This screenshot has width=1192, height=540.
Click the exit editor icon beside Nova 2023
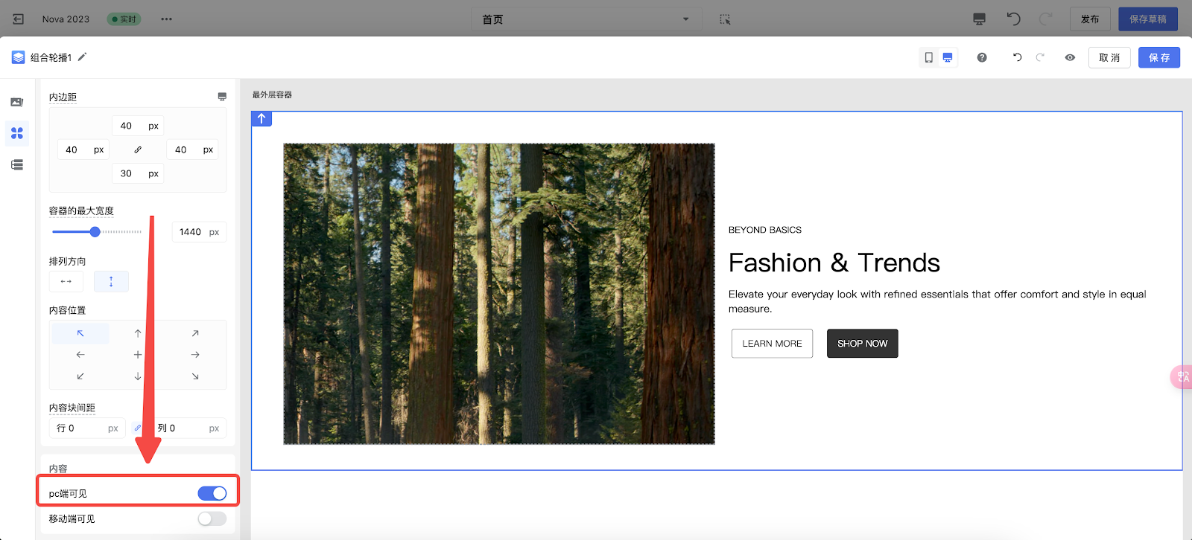19,19
